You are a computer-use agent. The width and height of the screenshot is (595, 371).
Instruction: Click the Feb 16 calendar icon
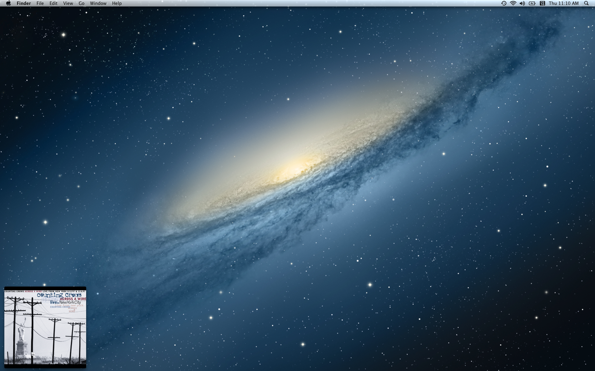click(x=542, y=3)
